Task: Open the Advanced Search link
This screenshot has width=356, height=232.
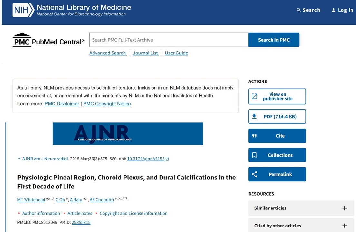Action: coord(107,53)
